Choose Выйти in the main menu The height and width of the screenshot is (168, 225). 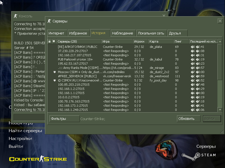(16, 146)
